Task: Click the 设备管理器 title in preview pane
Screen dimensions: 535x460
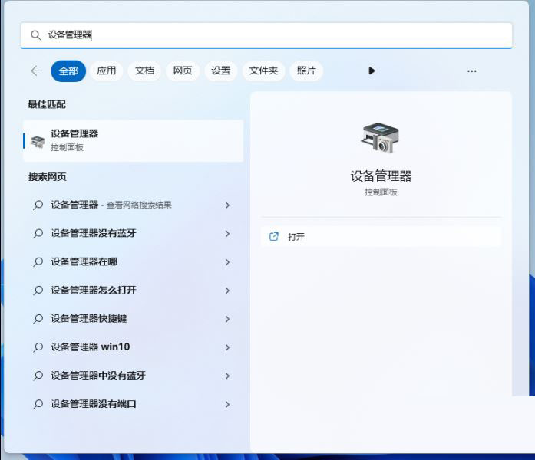Action: 381,176
